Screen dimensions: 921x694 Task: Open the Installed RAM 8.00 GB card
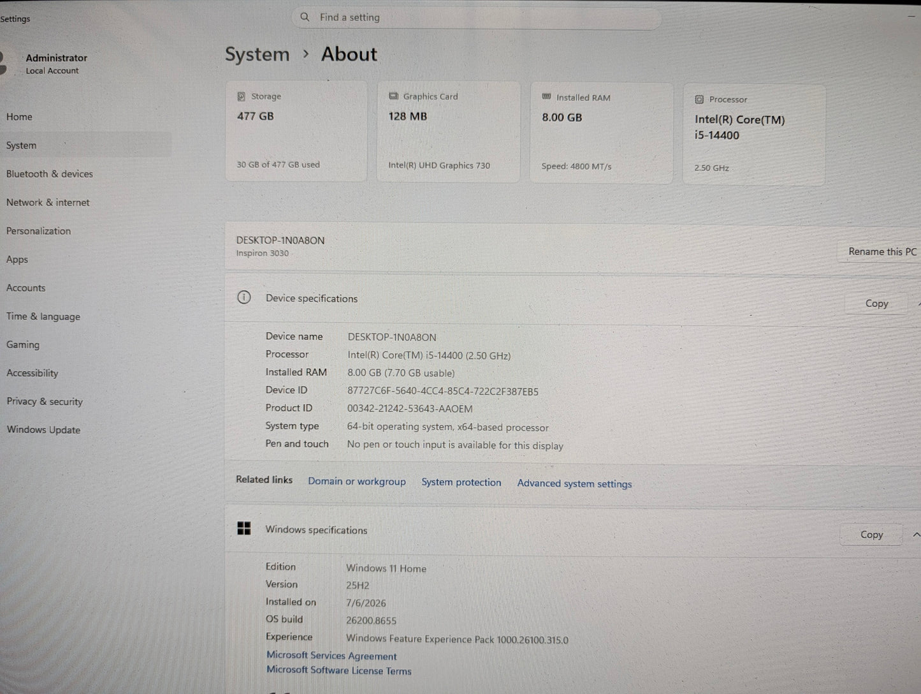[x=602, y=133]
